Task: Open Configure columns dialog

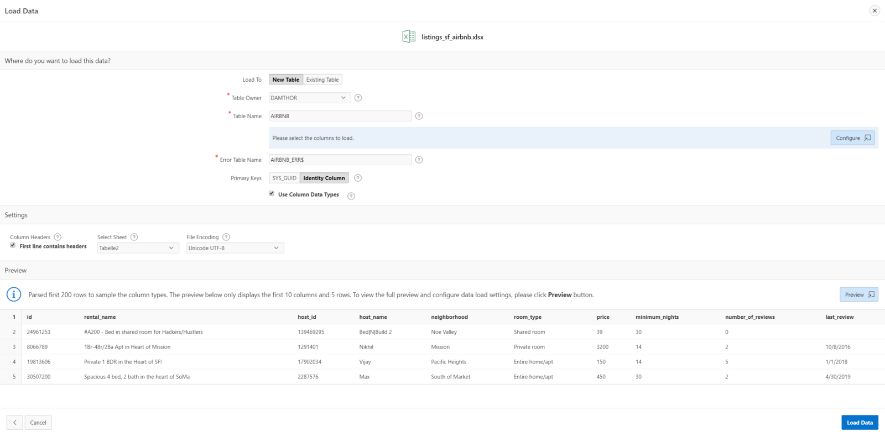Action: pos(852,138)
